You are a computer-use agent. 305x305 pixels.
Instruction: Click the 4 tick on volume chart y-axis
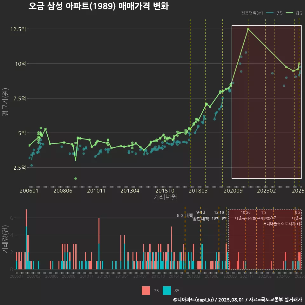[12, 235]
